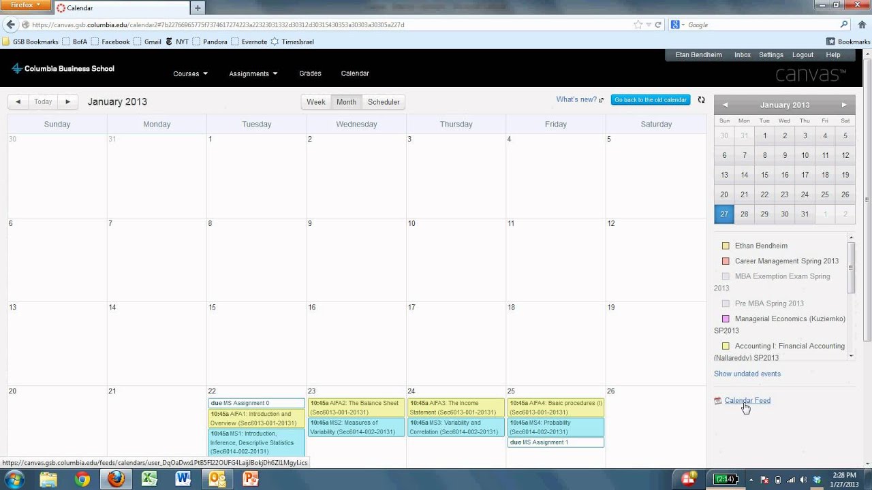Open Outlook from the taskbar
Image resolution: width=872 pixels, height=490 pixels.
tap(217, 479)
